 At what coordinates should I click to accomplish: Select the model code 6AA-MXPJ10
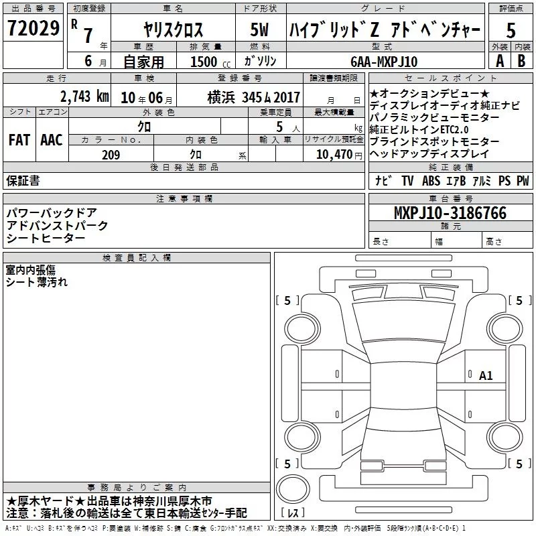(x=384, y=61)
